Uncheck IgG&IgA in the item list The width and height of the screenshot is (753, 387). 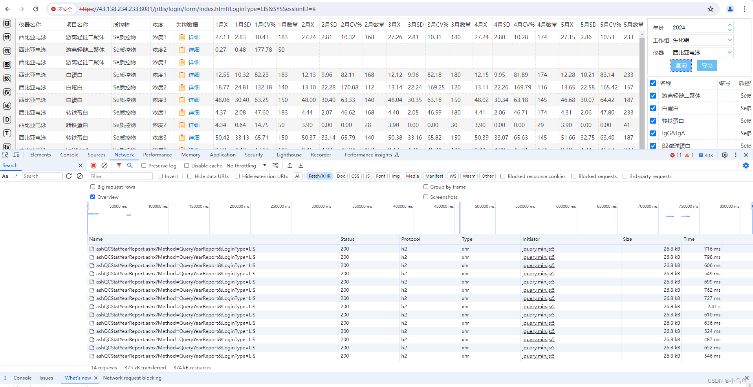coord(653,133)
